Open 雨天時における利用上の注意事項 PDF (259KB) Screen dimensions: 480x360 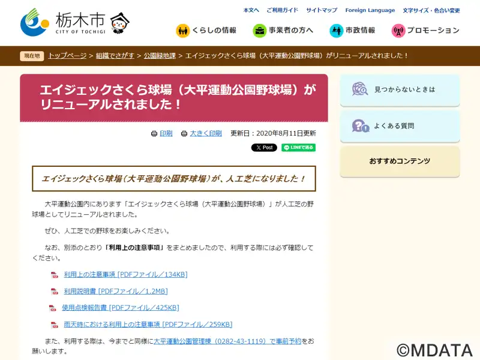tap(148, 324)
